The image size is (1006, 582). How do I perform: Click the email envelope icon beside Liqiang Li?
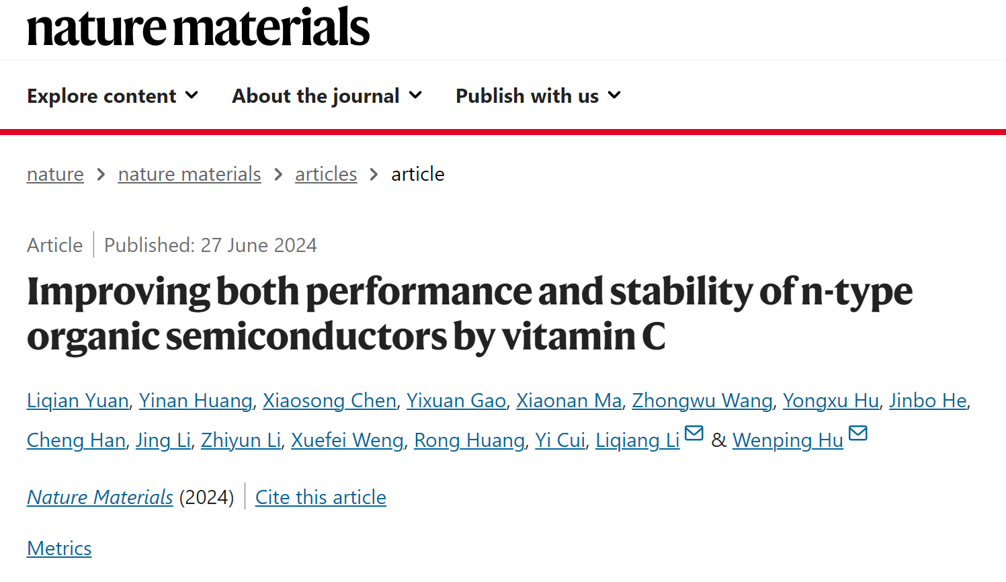coord(694,433)
